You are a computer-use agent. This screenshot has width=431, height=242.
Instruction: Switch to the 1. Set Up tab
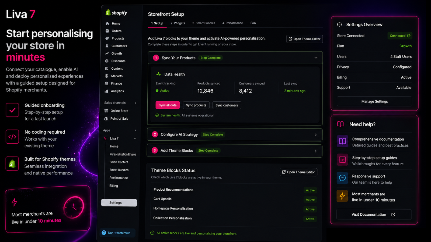[157, 23]
